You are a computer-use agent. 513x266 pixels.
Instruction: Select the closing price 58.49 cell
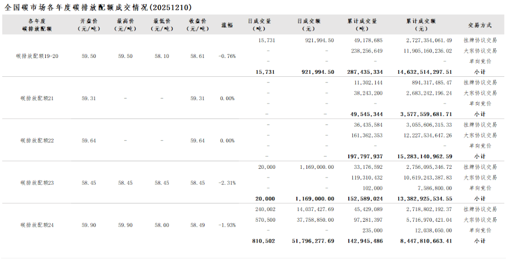pyautogui.click(x=197, y=225)
